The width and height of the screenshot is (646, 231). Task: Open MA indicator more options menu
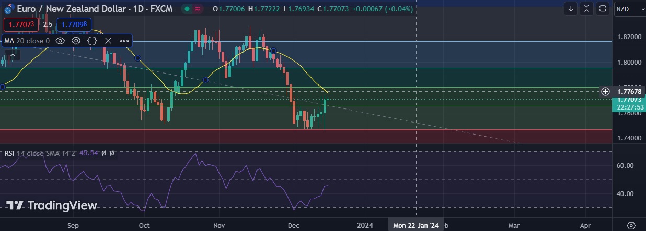[124, 41]
